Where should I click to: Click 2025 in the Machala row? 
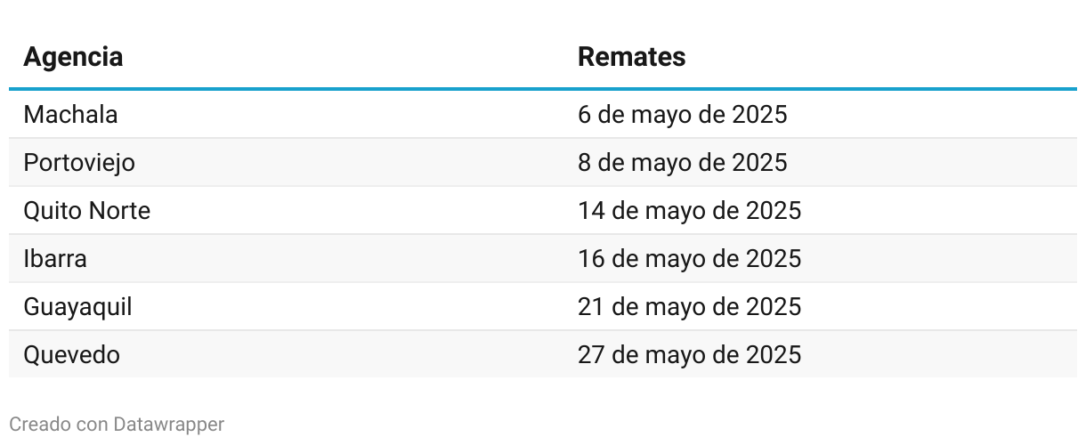[x=760, y=115]
